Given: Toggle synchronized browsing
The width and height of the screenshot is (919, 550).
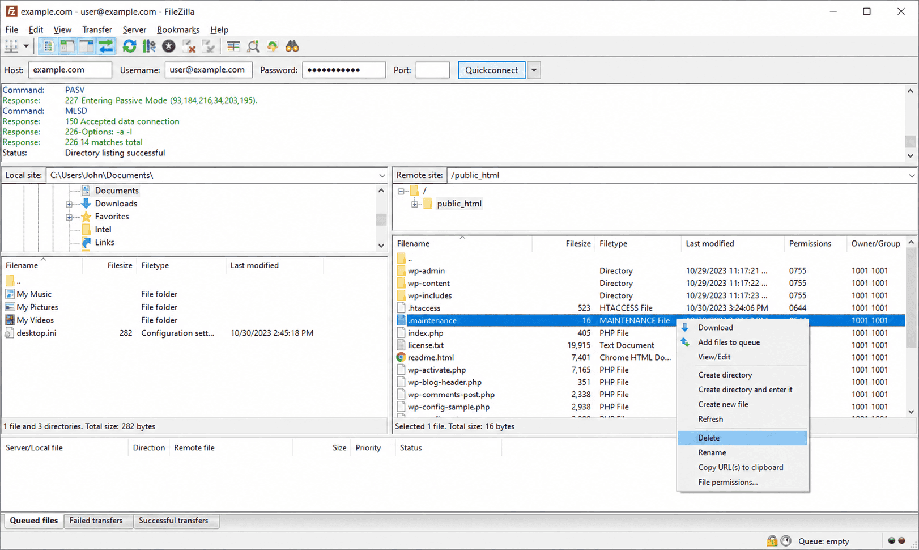Looking at the screenshot, I should 273,46.
